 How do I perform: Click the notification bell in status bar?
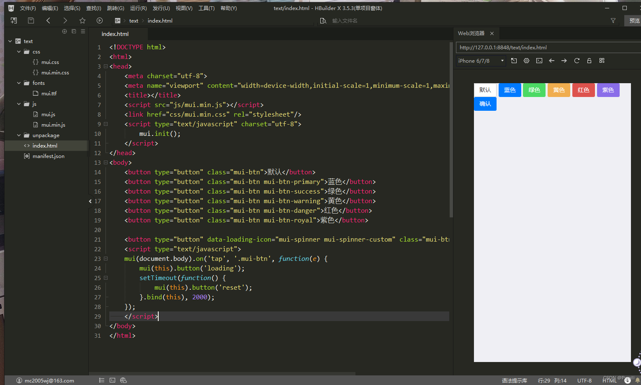(637, 380)
